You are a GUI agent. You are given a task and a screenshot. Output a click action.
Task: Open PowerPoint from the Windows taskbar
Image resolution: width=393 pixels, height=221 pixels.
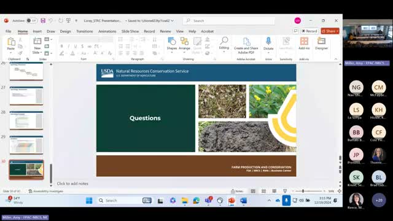pos(232,201)
